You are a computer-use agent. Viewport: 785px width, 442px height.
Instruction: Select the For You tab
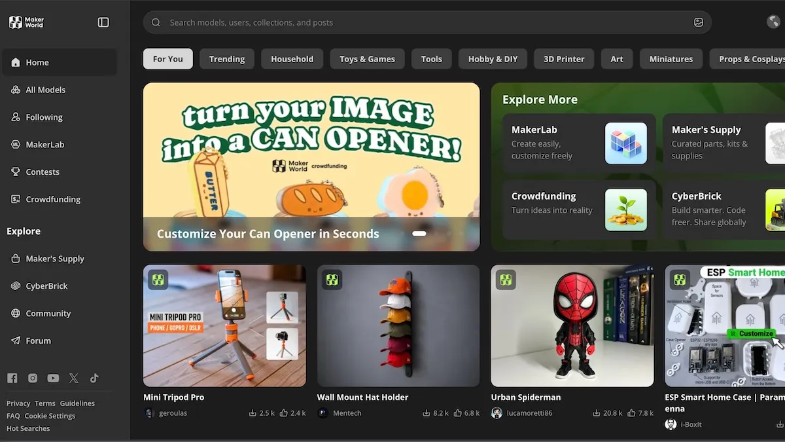tap(168, 59)
